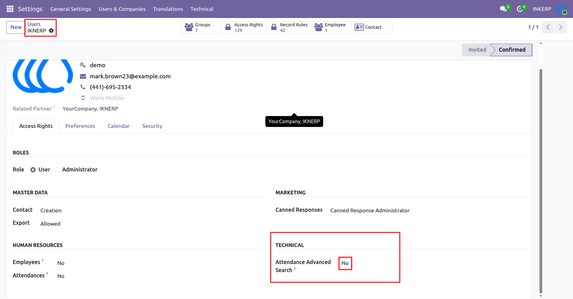The height and width of the screenshot is (299, 573).
Task: Open the Groups smart button
Action: coord(201,27)
